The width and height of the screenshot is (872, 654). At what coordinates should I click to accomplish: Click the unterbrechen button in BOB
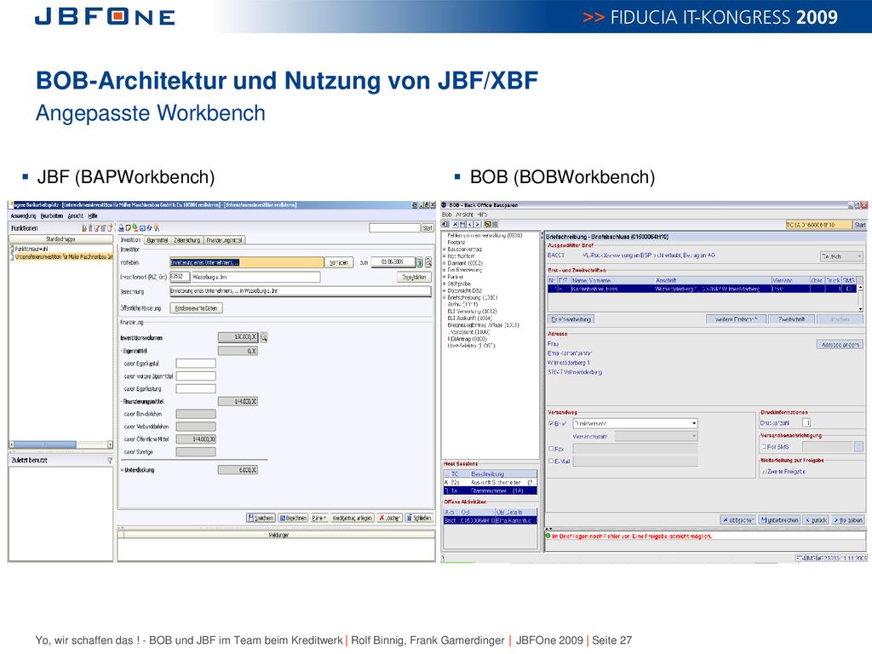[780, 520]
